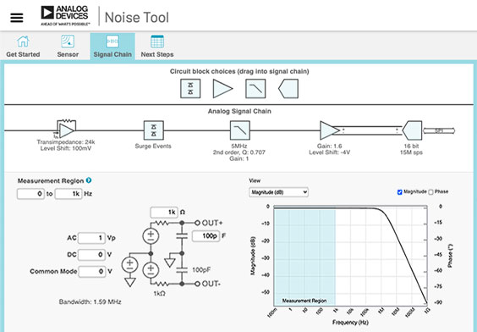This screenshot has height=332, width=477.
Task: Go to the Next Steps tab
Action: (157, 47)
